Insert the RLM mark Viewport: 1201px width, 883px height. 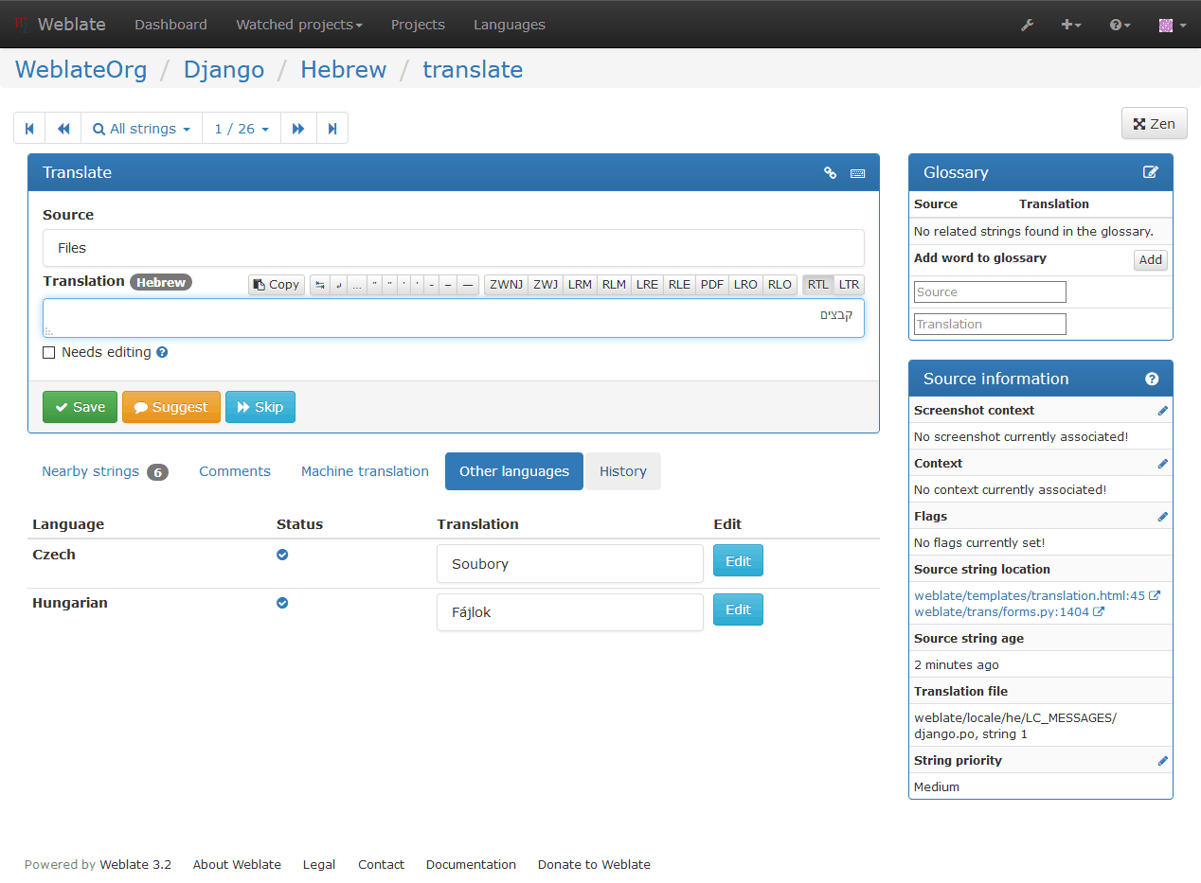tap(614, 284)
